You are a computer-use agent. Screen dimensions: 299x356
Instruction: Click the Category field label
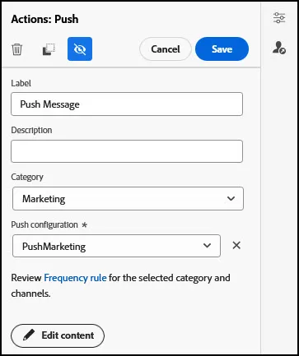(27, 178)
